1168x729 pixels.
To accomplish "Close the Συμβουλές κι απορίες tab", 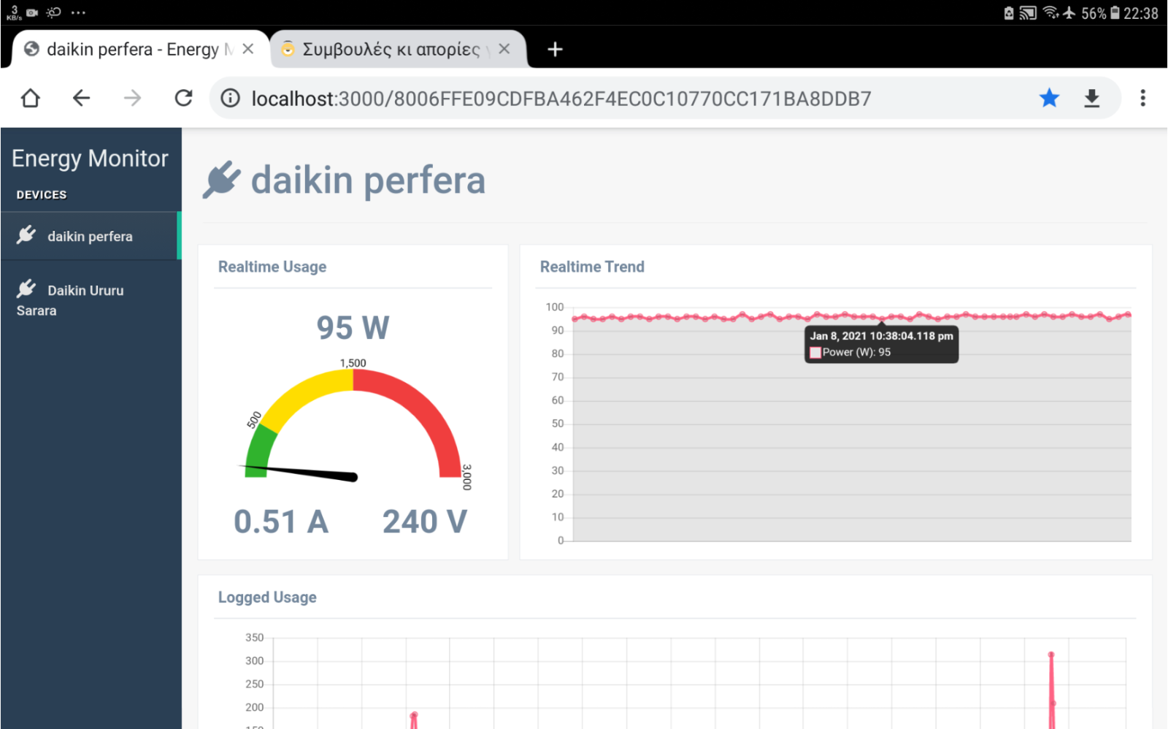I will 504,49.
